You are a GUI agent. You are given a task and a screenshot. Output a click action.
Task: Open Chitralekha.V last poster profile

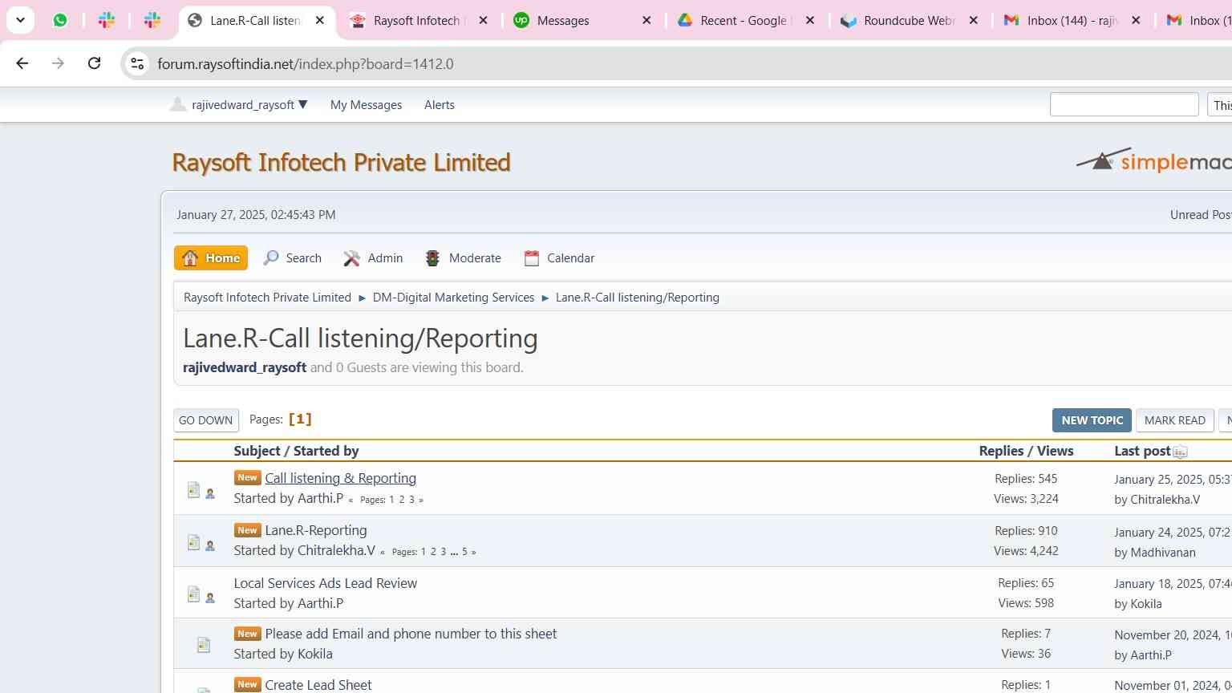click(1165, 500)
